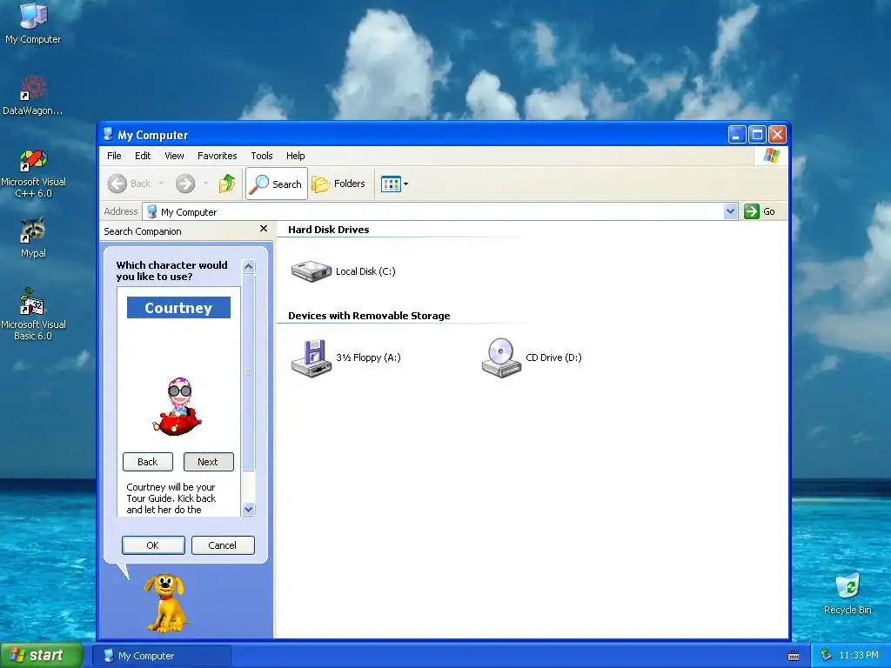
Task: Click Next to the next character
Action: [x=208, y=462]
